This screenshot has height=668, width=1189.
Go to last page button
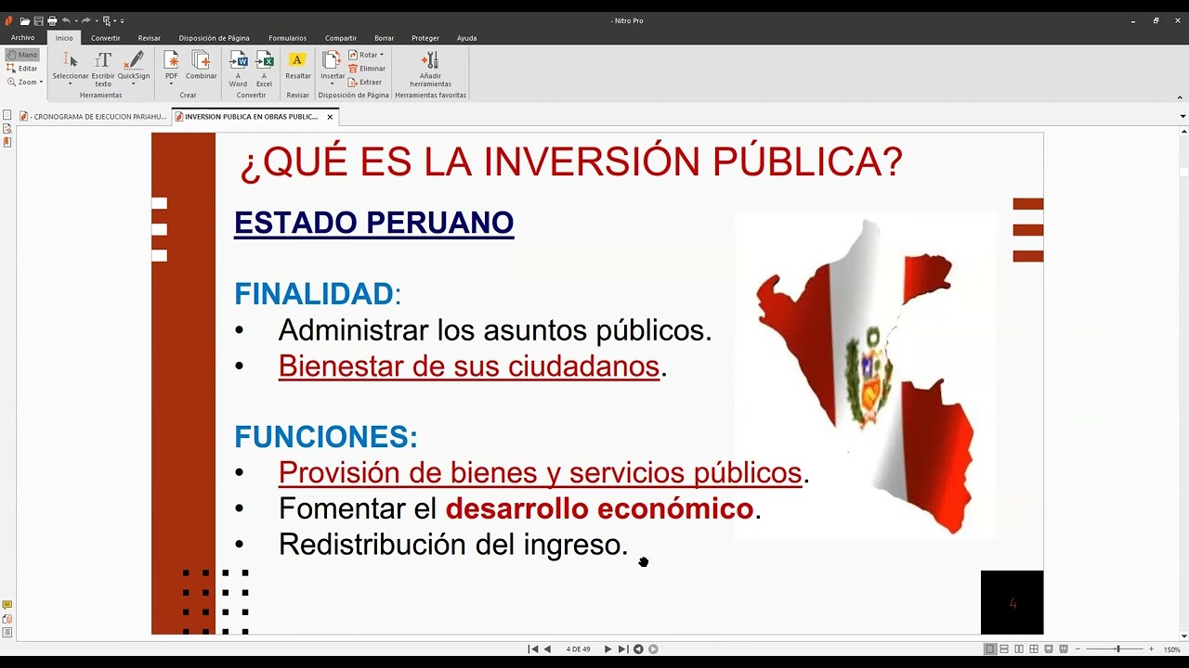click(623, 649)
